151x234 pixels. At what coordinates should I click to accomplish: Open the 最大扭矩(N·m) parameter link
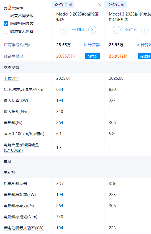coord(17,112)
